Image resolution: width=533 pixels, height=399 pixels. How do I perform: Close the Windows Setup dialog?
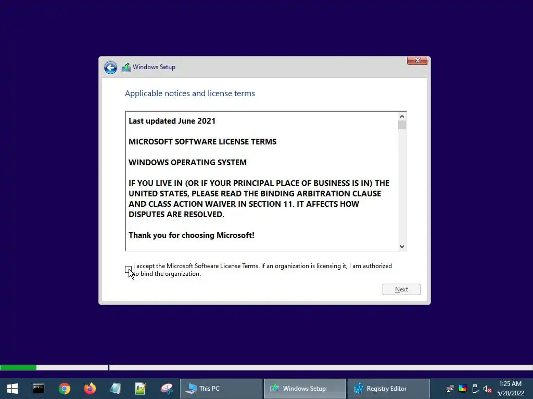point(417,60)
